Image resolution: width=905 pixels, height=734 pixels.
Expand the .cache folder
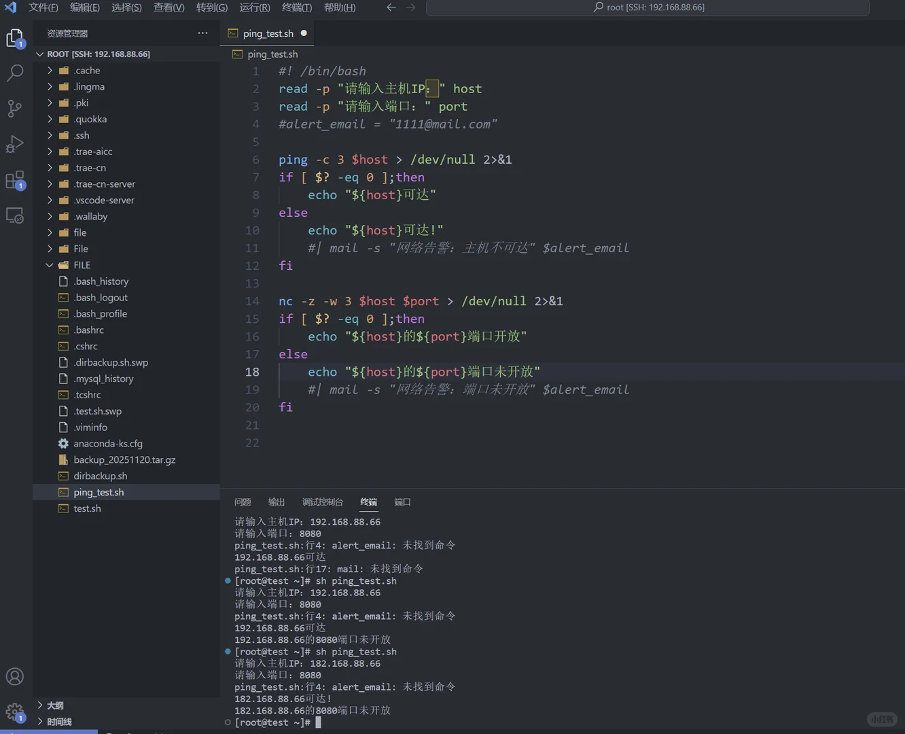(126, 71)
